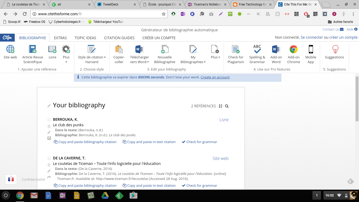The height and width of the screenshot is (202, 359).
Task: Open Google Drive from the shelf
Action: point(105,195)
